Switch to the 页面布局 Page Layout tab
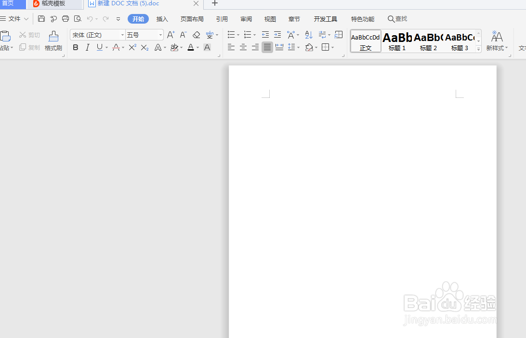526x338 pixels. 192,19
